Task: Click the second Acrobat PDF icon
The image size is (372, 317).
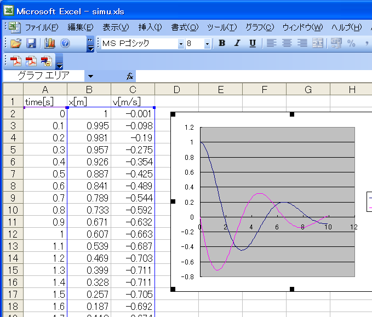Action: pos(31,61)
